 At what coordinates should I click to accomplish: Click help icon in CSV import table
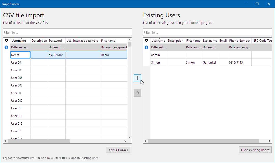click(7, 47)
